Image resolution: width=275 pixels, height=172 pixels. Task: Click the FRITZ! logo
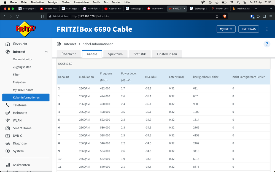(x=26, y=29)
